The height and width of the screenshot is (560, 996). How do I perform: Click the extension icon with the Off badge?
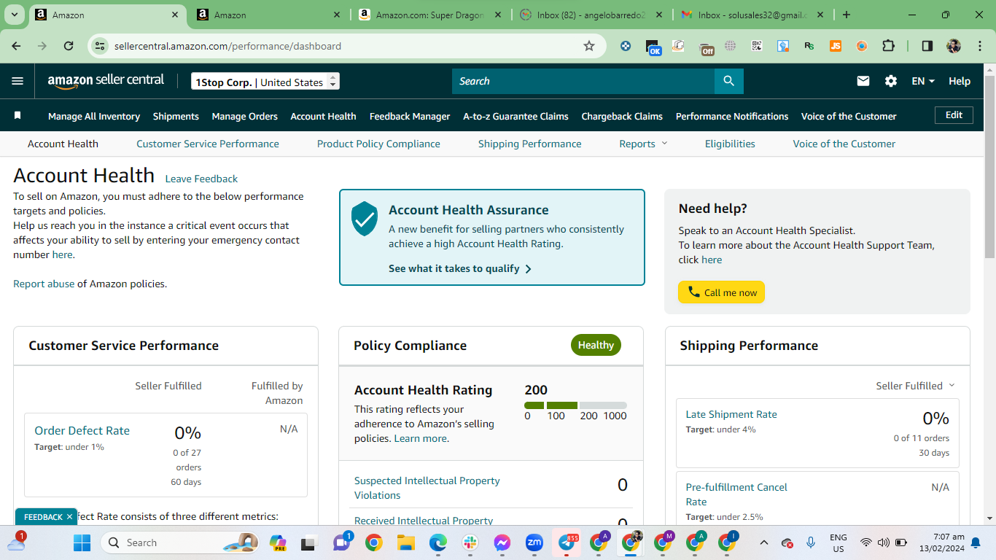[706, 47]
